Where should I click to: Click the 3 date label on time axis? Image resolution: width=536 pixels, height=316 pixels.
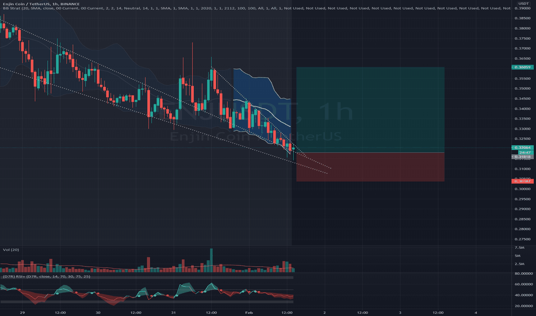tap(400, 313)
